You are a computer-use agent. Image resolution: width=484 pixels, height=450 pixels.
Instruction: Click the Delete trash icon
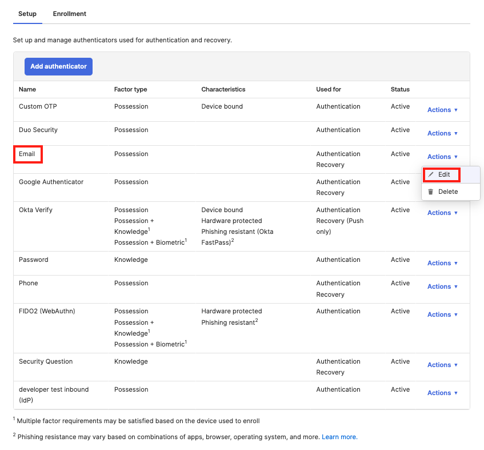tap(431, 192)
